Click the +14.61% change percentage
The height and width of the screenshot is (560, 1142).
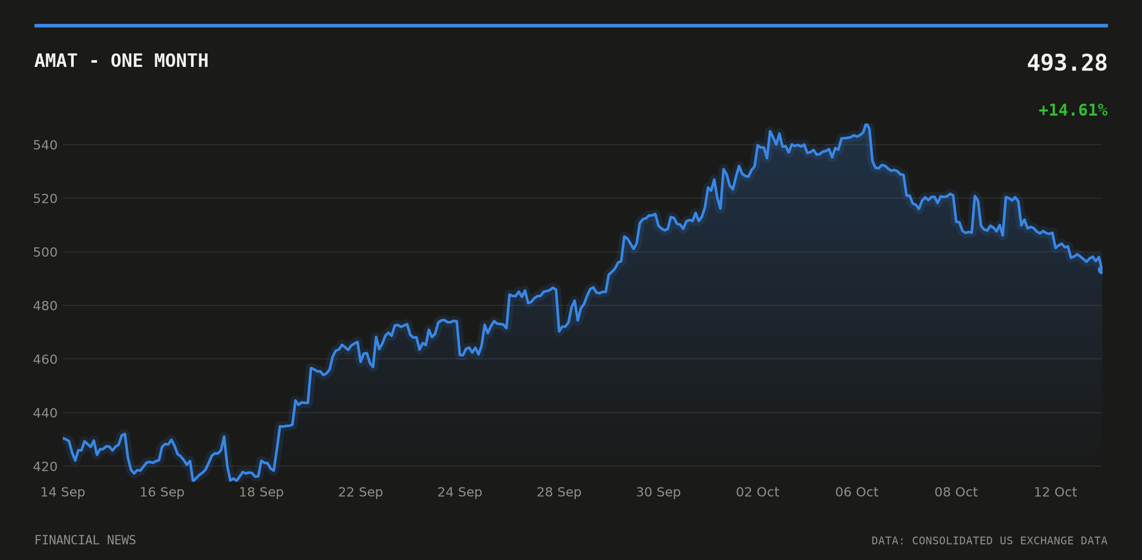(1072, 110)
